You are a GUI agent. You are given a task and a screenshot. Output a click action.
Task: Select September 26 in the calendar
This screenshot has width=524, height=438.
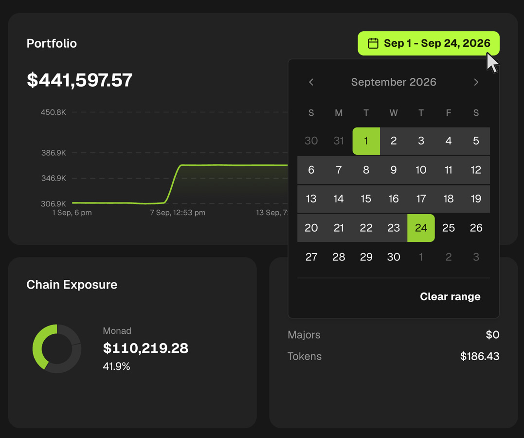coord(476,228)
